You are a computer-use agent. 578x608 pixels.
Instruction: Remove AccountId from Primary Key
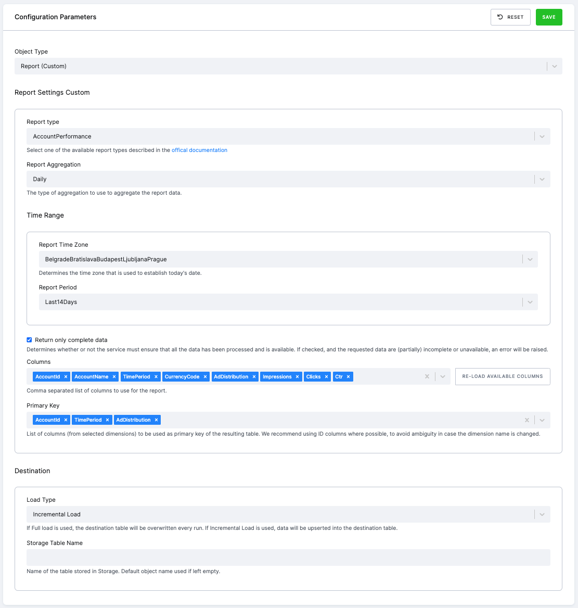click(x=66, y=420)
